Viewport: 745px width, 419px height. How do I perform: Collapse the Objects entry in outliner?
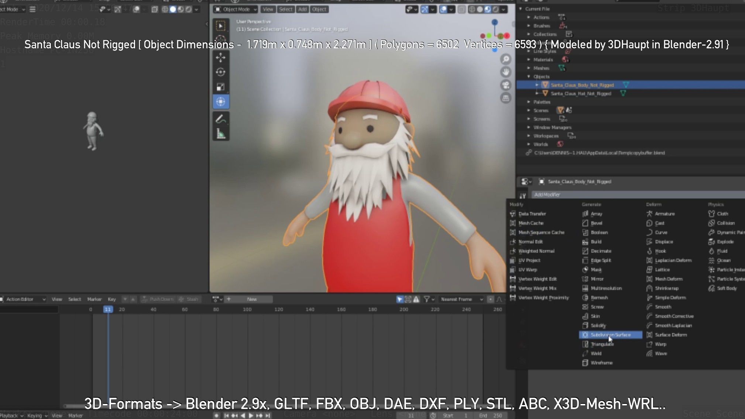(529, 77)
